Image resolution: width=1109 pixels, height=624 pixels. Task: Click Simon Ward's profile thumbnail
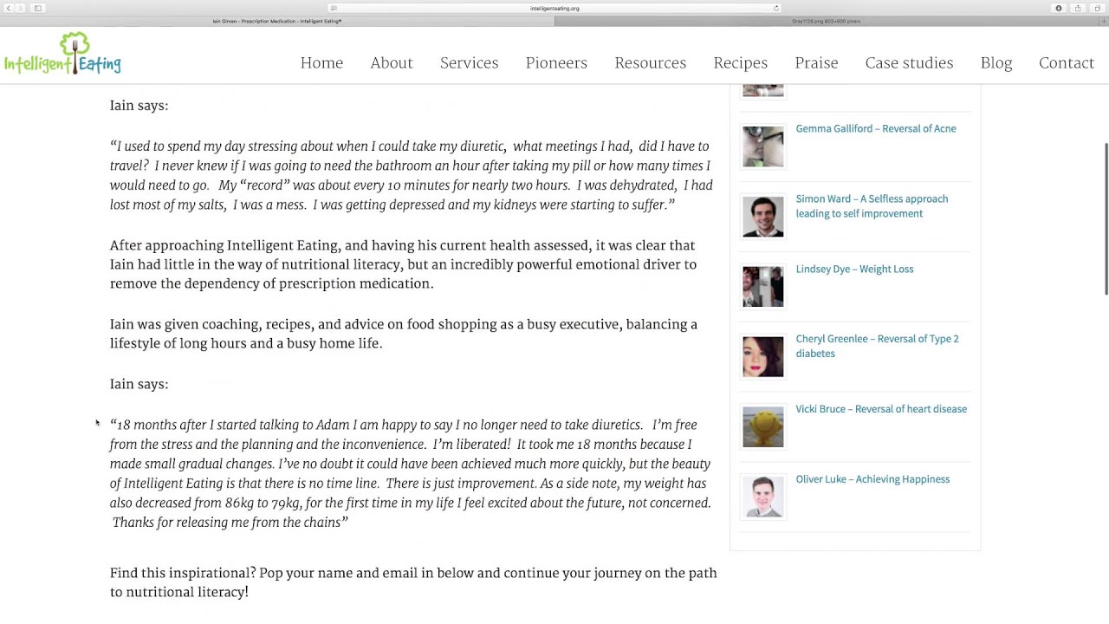tap(762, 216)
